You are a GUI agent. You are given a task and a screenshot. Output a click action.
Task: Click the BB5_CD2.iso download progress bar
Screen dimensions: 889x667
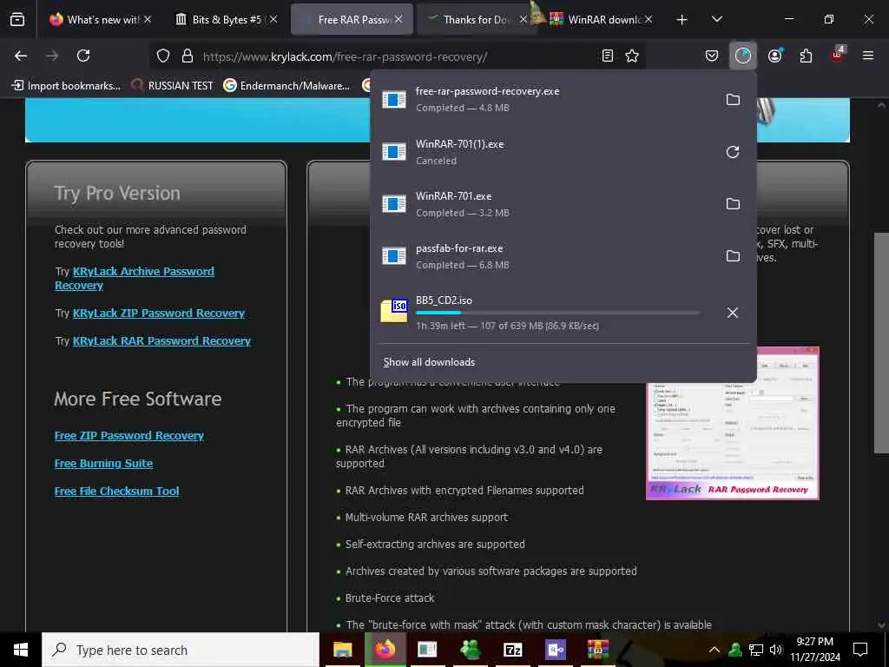pyautogui.click(x=558, y=313)
